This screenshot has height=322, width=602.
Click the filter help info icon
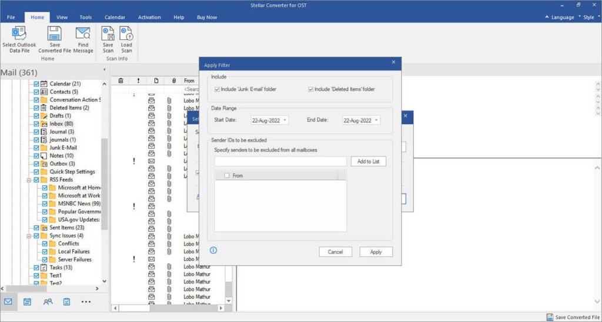click(x=213, y=250)
